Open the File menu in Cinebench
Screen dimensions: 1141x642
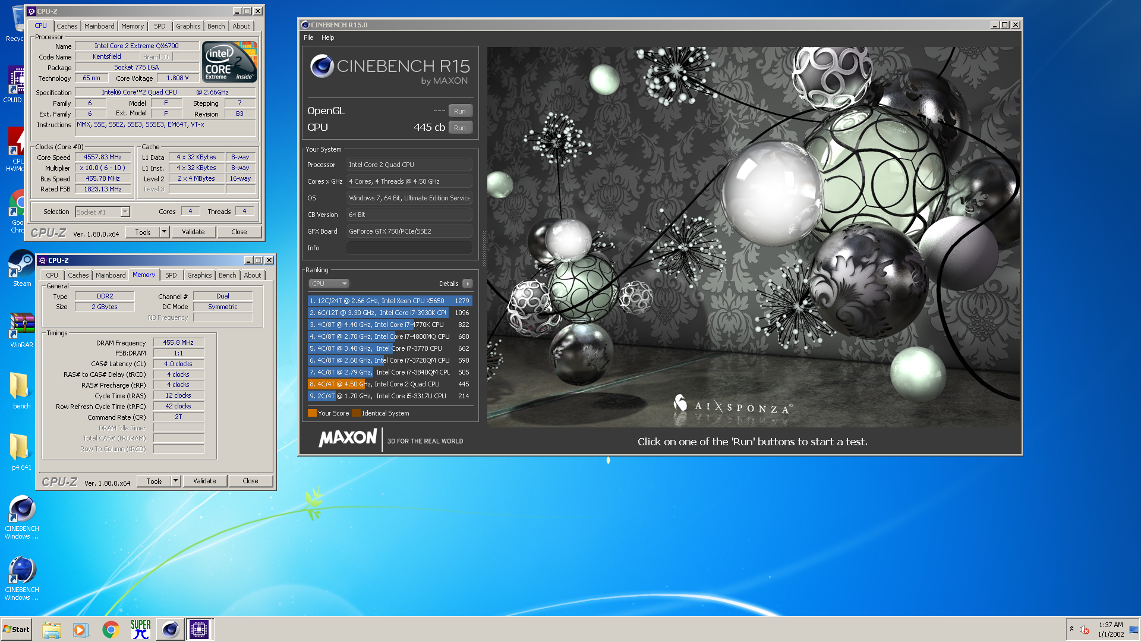point(308,37)
